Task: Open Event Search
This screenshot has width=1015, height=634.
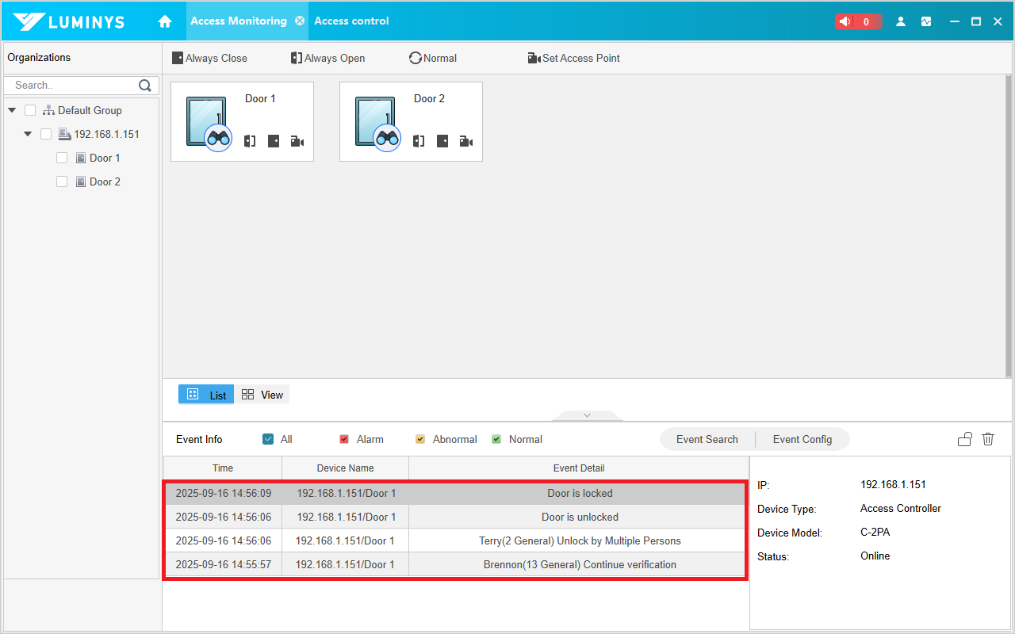Action: (x=707, y=439)
